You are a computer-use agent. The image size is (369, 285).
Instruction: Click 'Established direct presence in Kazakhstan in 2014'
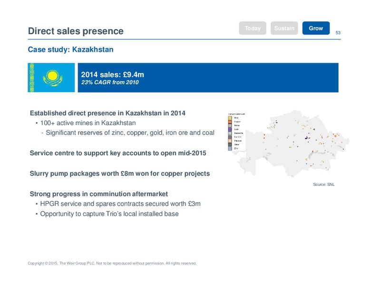(x=107, y=113)
